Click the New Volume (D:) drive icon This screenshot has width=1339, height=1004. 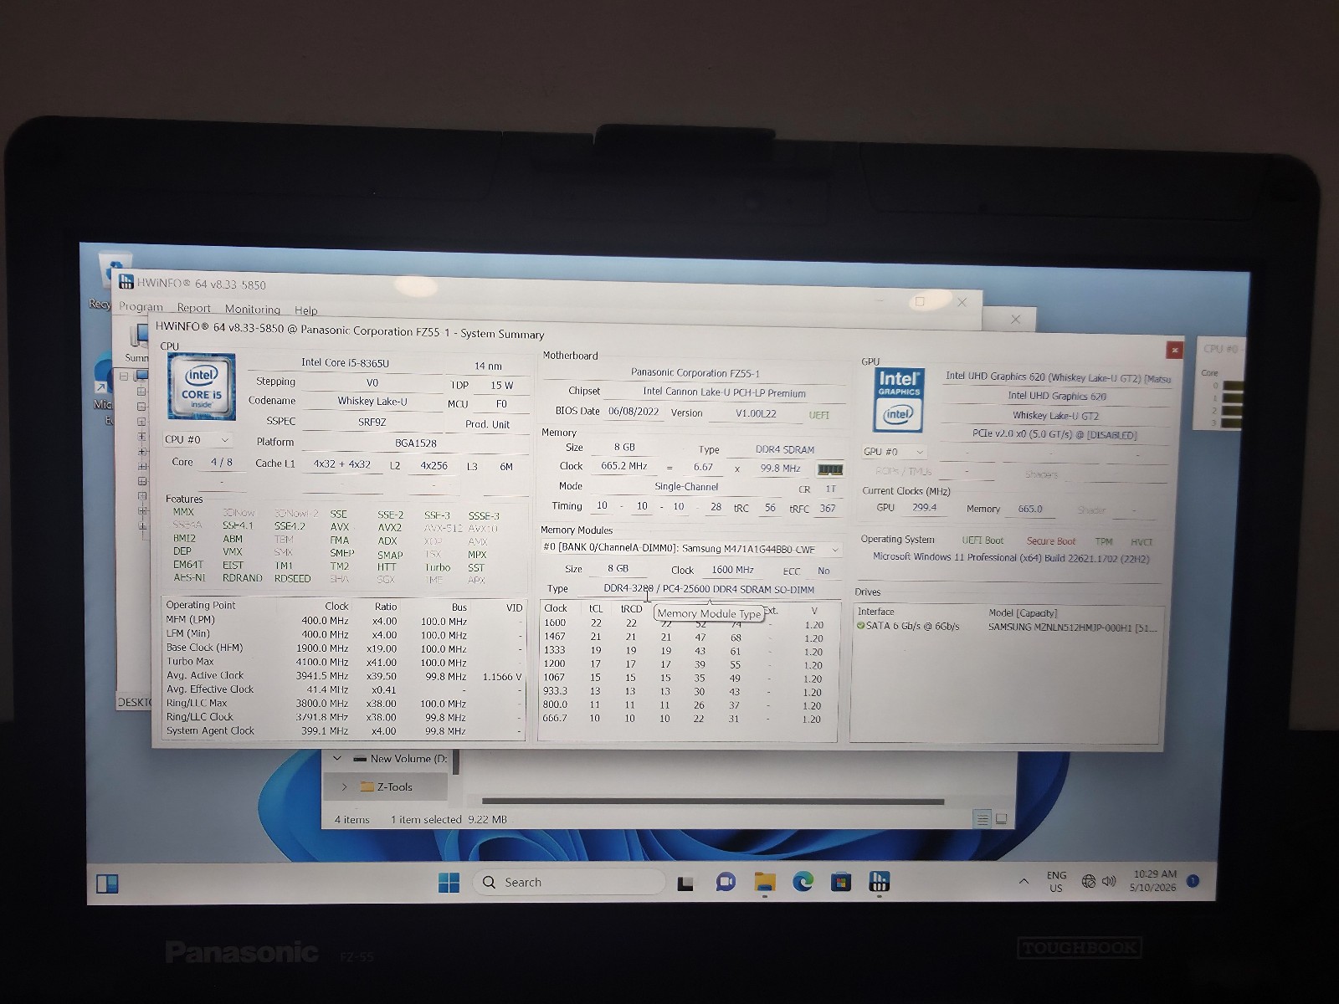pos(360,759)
